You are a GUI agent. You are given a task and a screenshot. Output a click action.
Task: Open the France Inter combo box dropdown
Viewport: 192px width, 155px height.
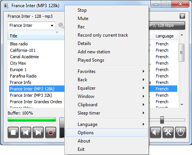[x=52, y=26]
